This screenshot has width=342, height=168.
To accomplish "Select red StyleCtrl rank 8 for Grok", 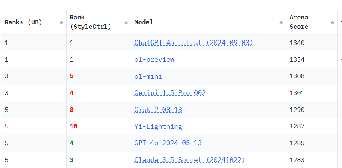I will tap(72, 110).
